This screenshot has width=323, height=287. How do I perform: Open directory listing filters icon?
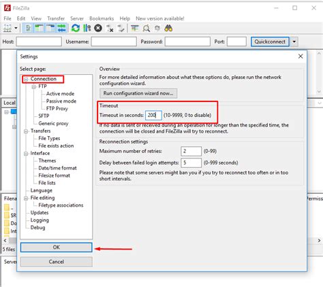135,29
